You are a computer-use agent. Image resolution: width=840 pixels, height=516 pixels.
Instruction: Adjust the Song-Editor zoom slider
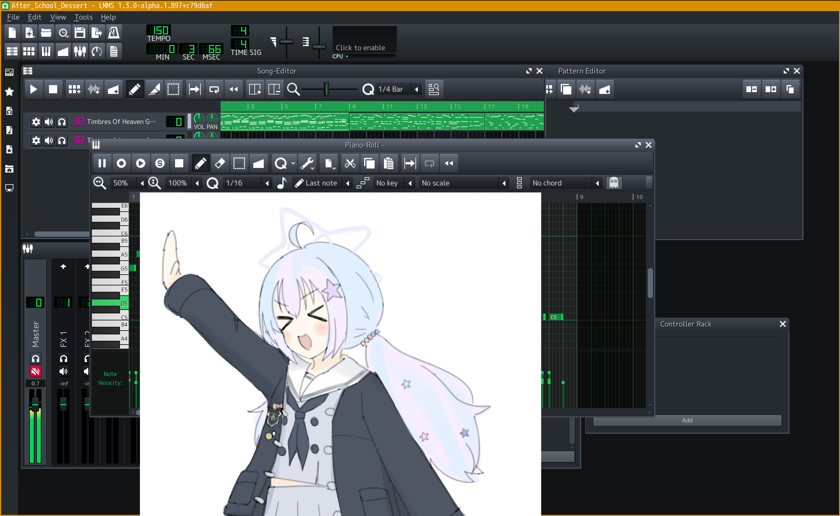(x=327, y=89)
